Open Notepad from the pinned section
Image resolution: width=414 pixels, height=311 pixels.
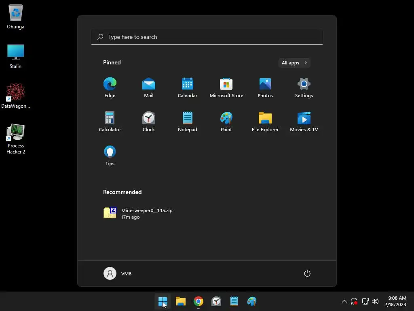coord(188,121)
